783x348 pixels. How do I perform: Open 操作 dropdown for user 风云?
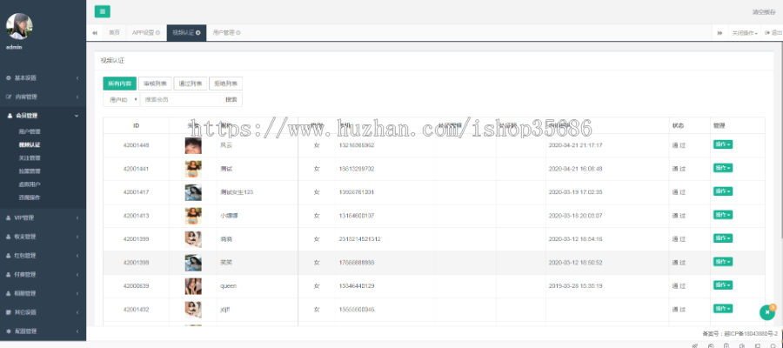[723, 144]
